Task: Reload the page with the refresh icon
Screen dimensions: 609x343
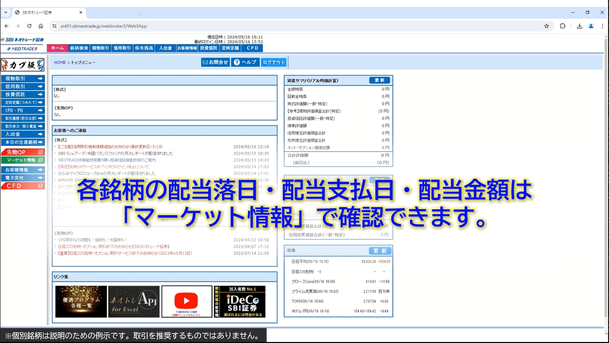Action: pyautogui.click(x=29, y=26)
